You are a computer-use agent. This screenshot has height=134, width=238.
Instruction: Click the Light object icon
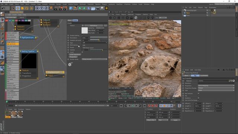(x=102, y=8)
